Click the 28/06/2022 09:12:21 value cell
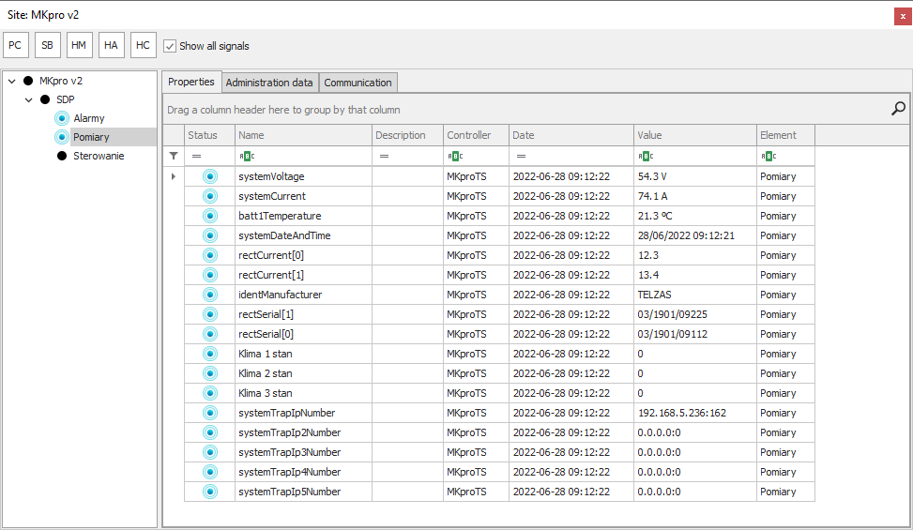Viewport: 913px width, 530px height. click(695, 235)
